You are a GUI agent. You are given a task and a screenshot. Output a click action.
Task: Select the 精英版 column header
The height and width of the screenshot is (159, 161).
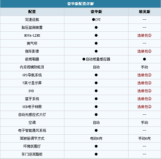point(145,12)
